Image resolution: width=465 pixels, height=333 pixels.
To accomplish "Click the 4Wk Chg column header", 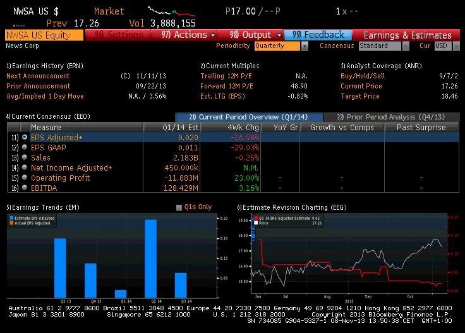I will [231, 127].
